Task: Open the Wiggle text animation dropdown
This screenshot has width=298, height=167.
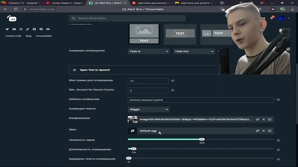Action: [x=149, y=109]
